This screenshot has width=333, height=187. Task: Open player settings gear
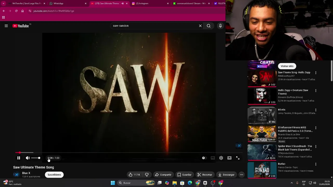tap(221, 158)
